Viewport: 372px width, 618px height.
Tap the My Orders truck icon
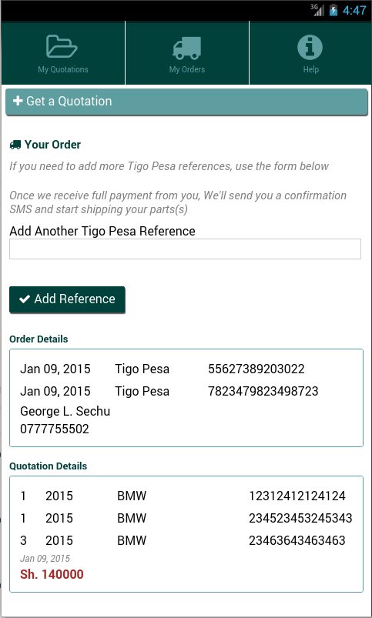[187, 48]
